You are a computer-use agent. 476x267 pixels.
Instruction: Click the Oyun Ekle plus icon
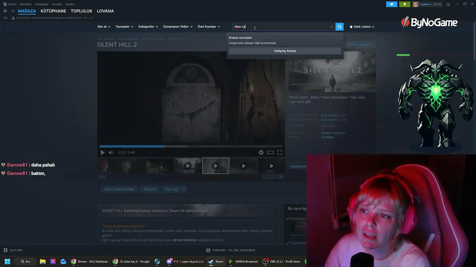tap(5, 250)
